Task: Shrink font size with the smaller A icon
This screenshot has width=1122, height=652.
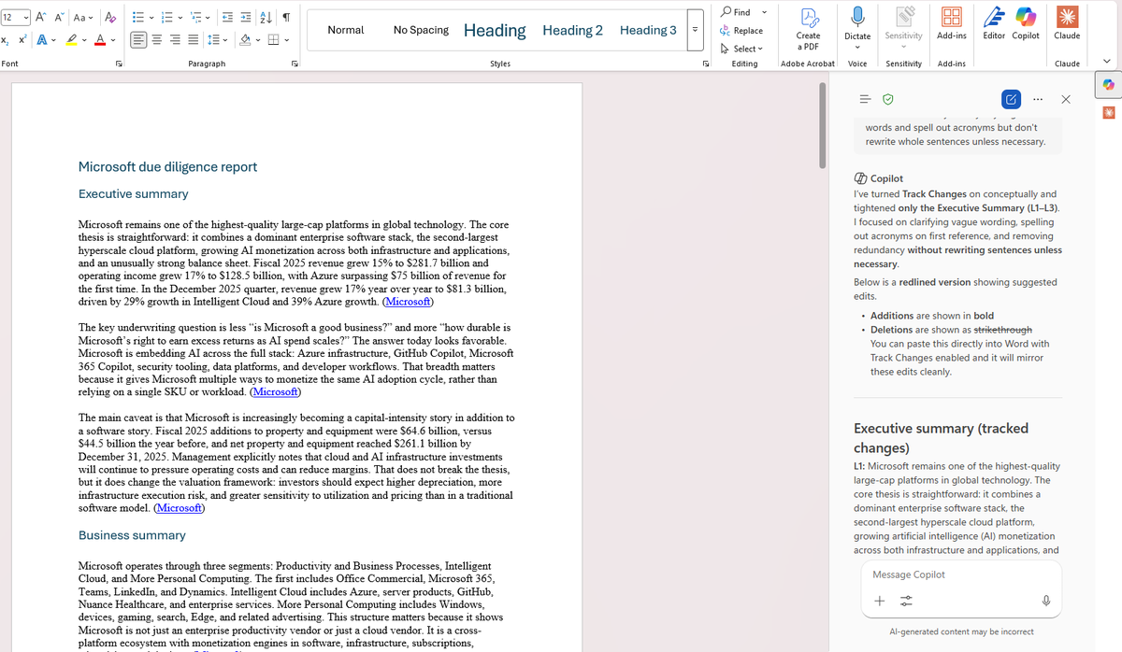Action: click(59, 18)
